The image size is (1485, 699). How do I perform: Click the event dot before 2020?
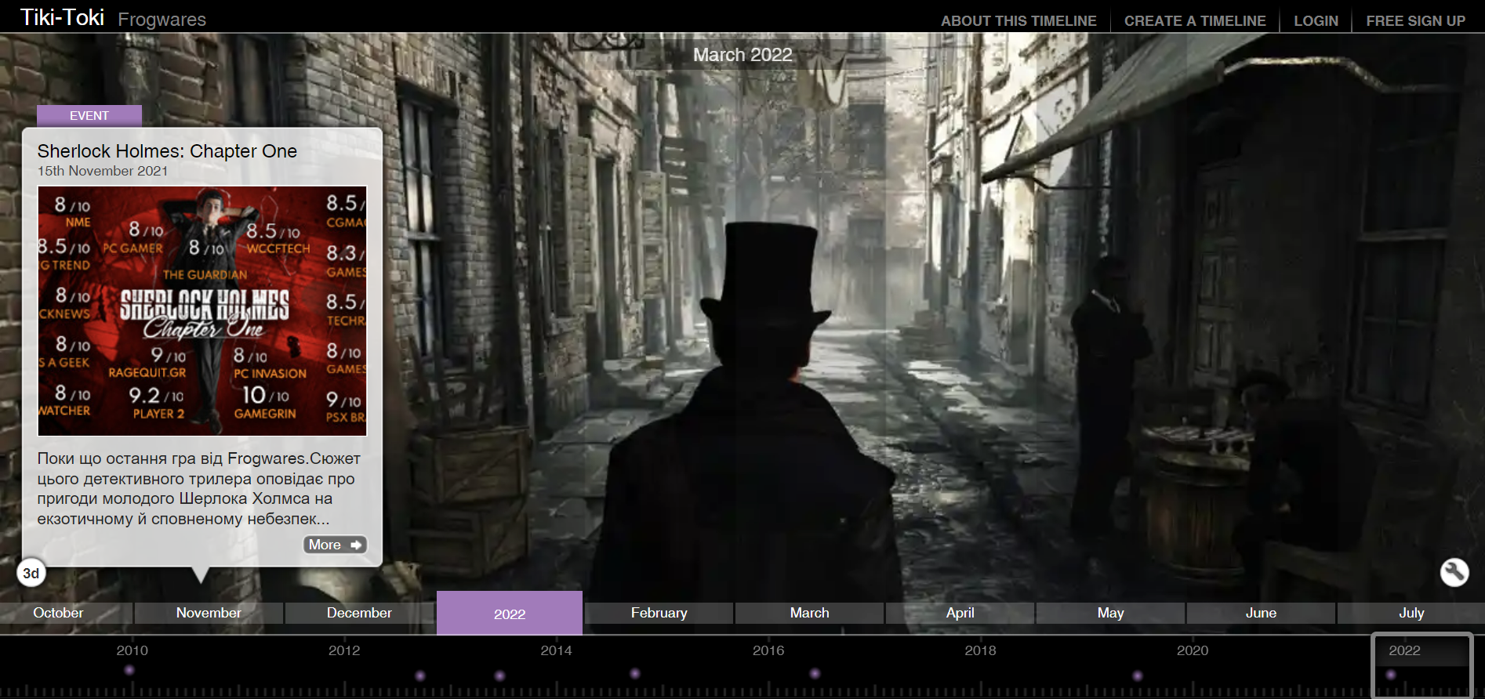pos(1138,675)
